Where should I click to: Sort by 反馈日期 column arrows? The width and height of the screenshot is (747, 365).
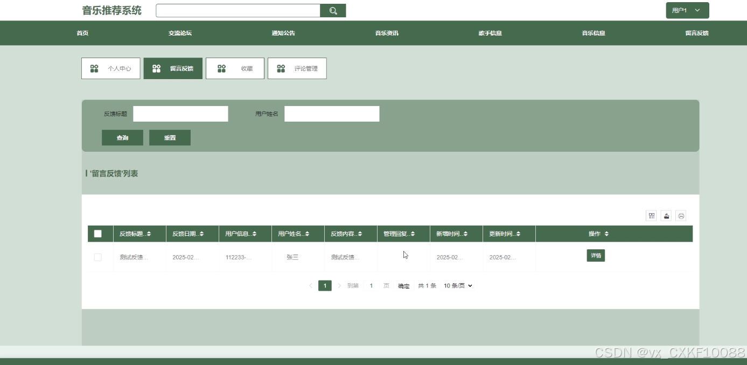(201, 234)
